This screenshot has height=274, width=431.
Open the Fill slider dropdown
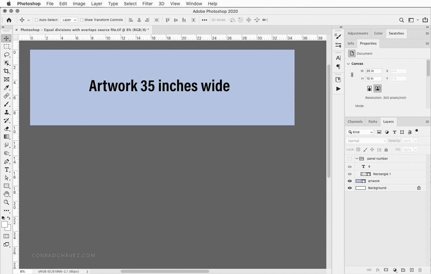tap(415, 150)
